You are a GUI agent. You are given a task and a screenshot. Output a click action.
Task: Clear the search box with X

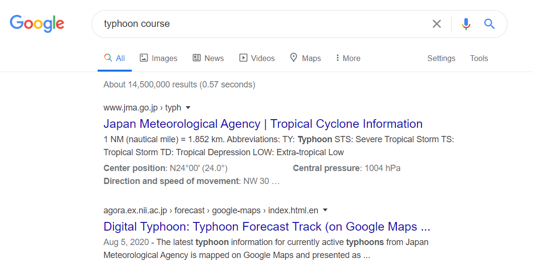436,24
